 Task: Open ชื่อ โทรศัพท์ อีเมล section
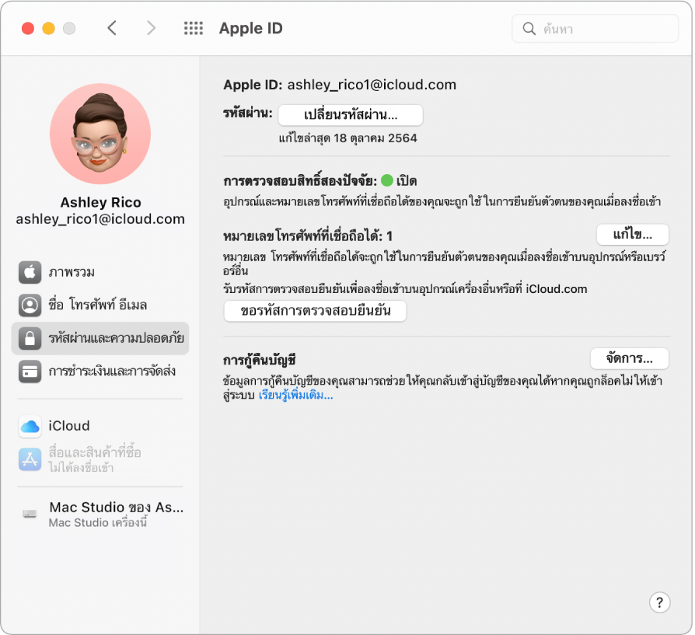100,305
